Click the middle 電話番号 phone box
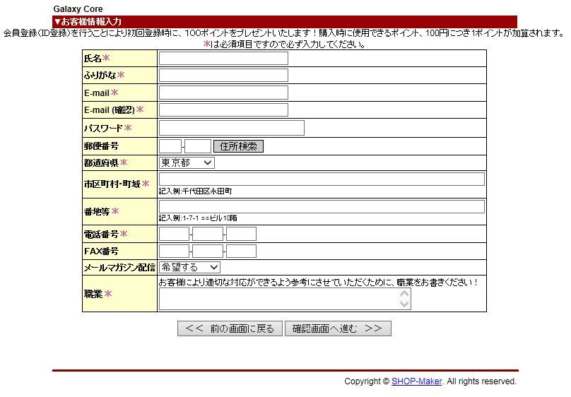This screenshot has height=397, width=571. [x=208, y=234]
